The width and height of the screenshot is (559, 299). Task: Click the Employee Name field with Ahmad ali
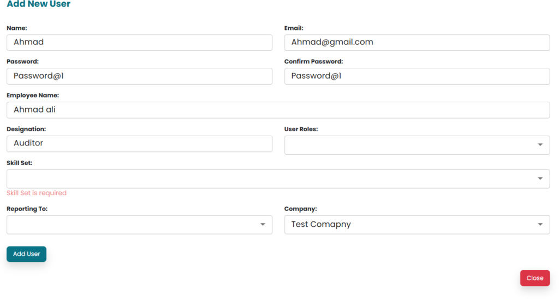[278, 110]
